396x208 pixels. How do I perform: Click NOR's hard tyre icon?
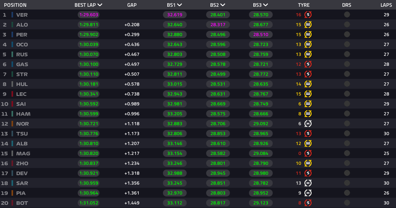[x=308, y=124]
